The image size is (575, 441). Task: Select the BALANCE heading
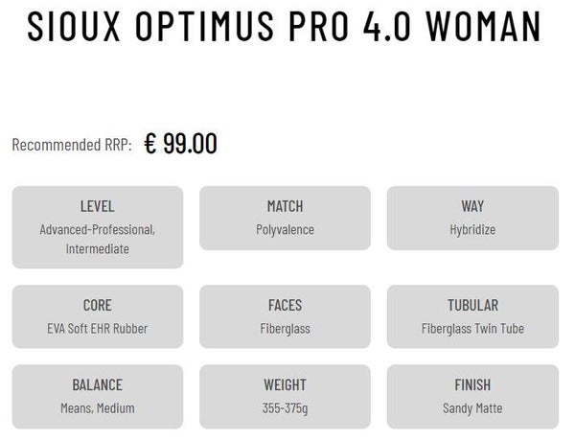(x=98, y=385)
